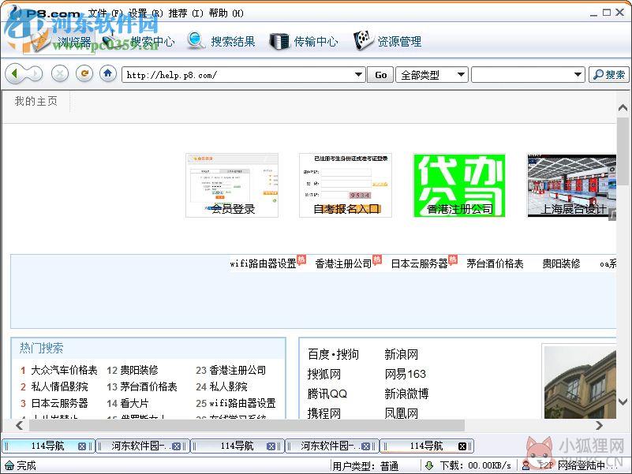Open hot search item 大众汽车价格表
This screenshot has height=474, width=632.
64,370
